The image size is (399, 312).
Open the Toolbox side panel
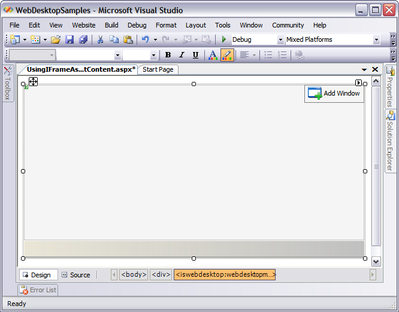pyautogui.click(x=8, y=84)
